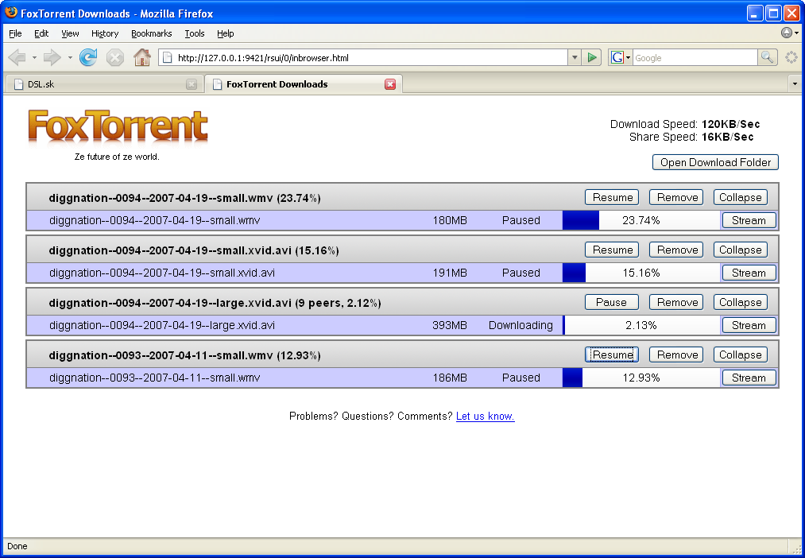Open the Edit menu
Screen dimensions: 805x558
tap(41, 33)
